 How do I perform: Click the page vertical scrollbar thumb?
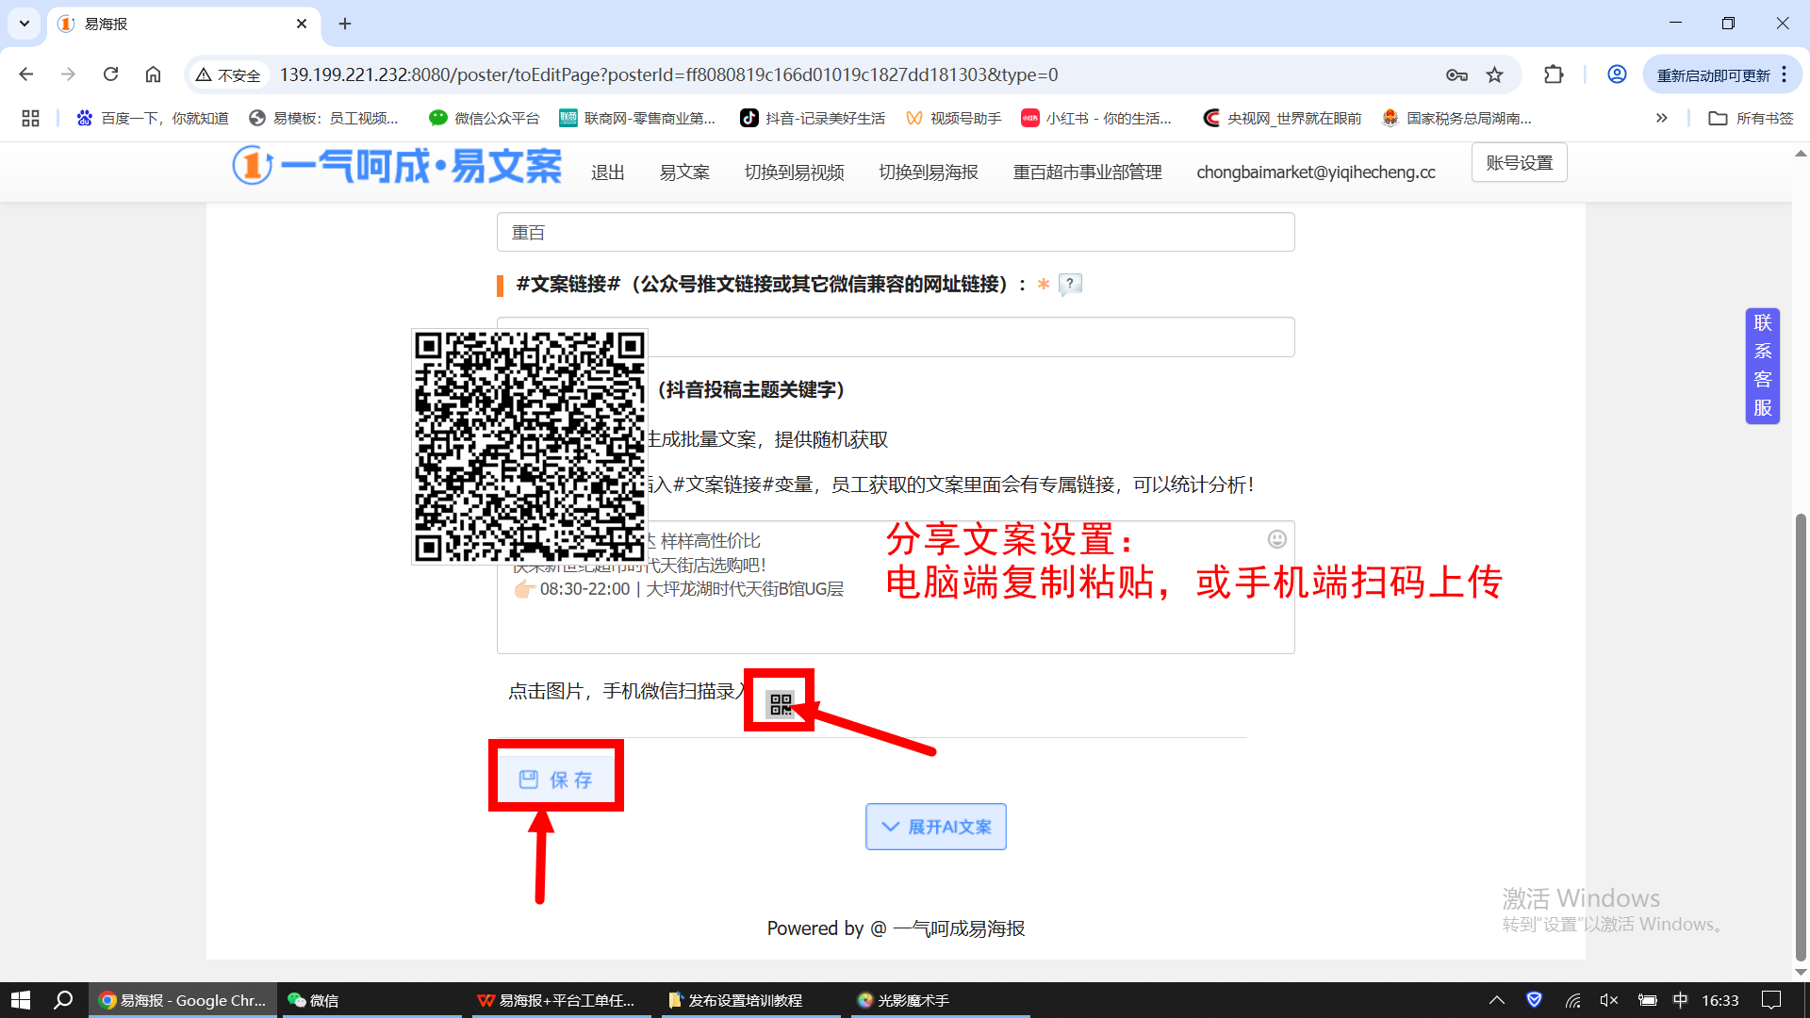coord(1801,735)
